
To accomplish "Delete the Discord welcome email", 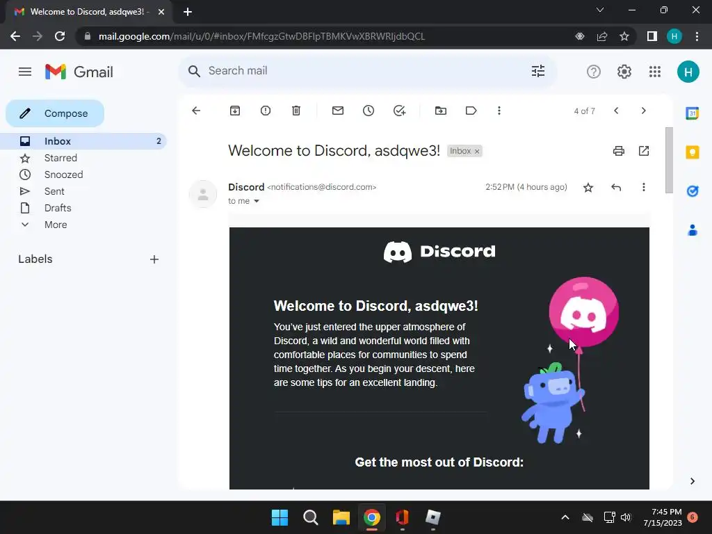I will pos(296,111).
